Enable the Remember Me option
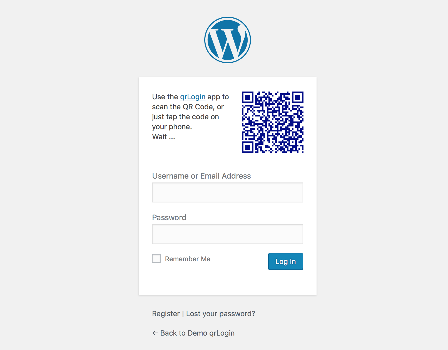Image resolution: width=448 pixels, height=350 pixels. coord(156,258)
